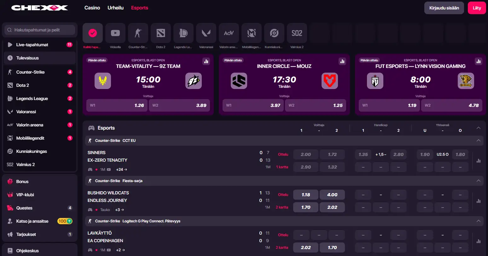488x256 pixels.
Task: Switch to Urheilu tab
Action: coord(115,8)
